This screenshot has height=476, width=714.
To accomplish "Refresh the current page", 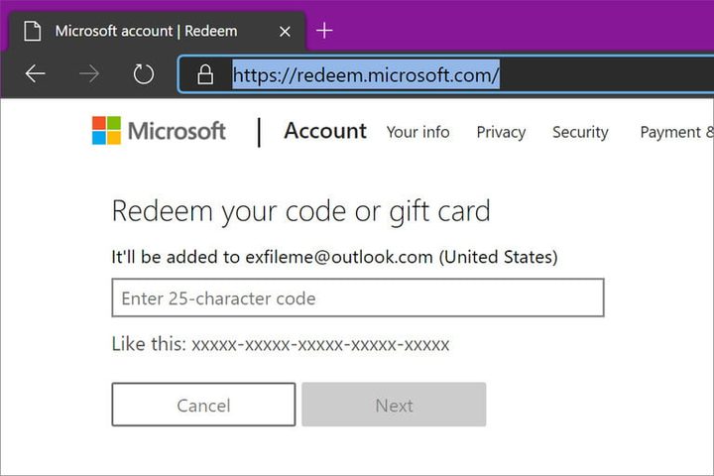I will 143,74.
